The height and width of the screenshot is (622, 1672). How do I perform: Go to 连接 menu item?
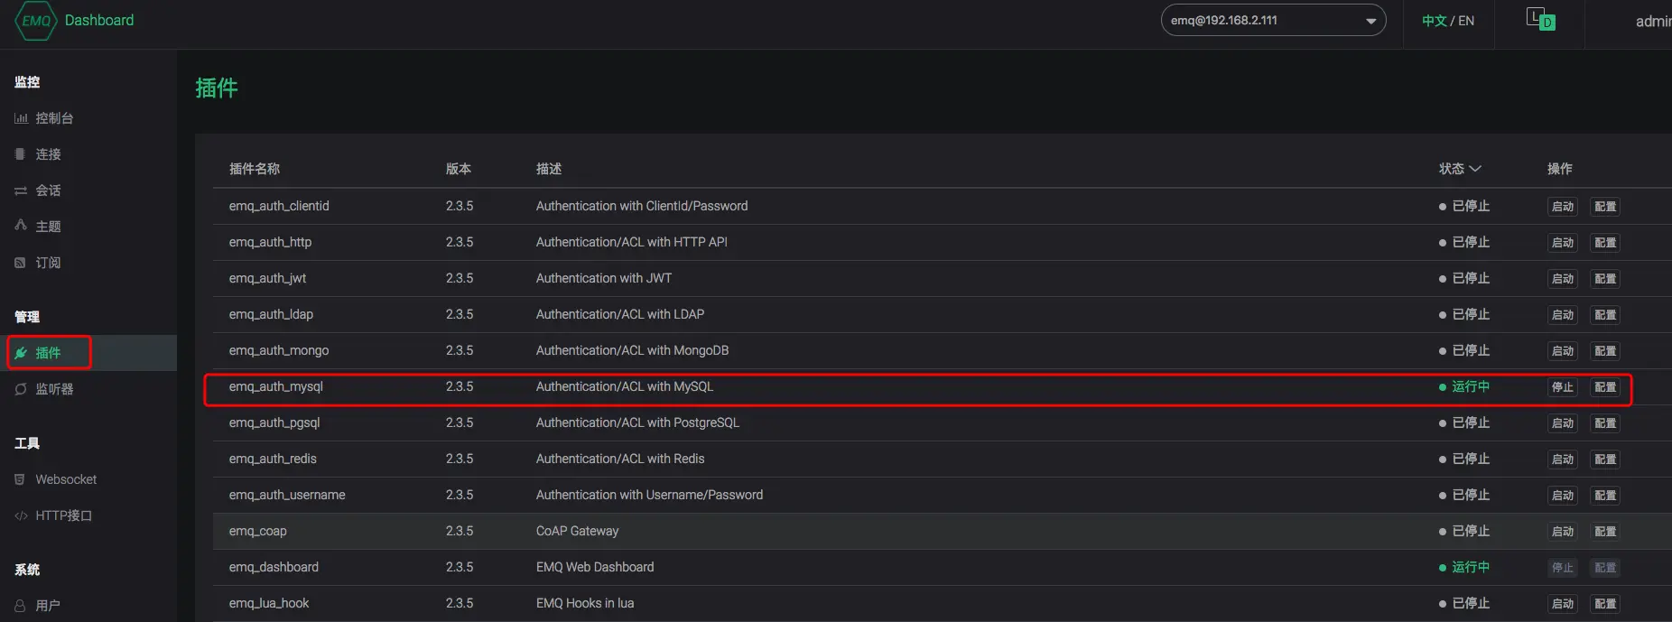(48, 154)
